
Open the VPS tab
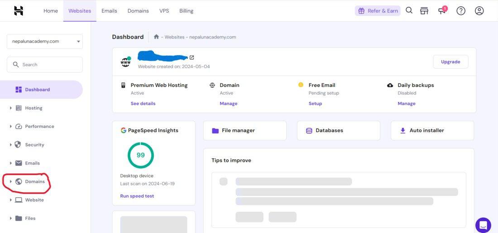click(164, 11)
